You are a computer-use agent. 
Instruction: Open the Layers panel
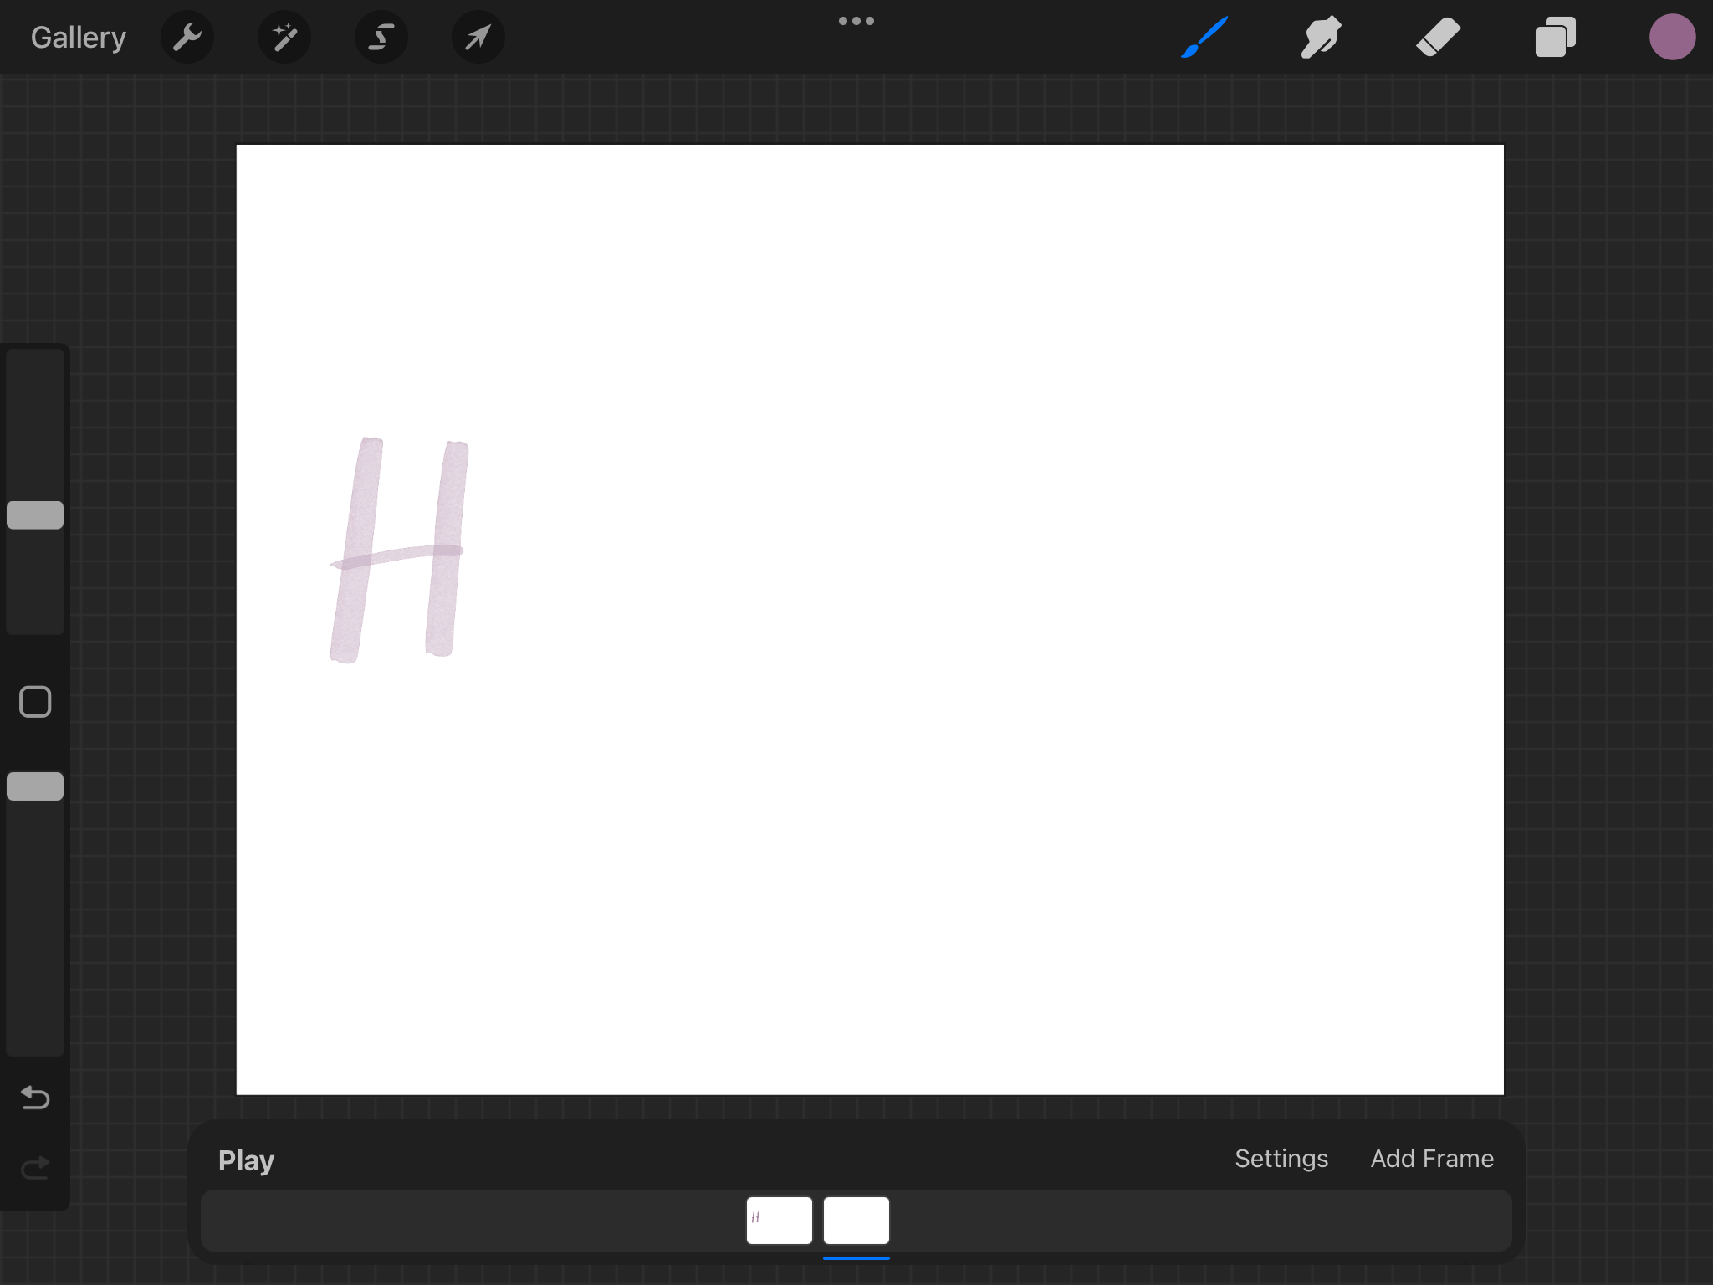pos(1556,36)
